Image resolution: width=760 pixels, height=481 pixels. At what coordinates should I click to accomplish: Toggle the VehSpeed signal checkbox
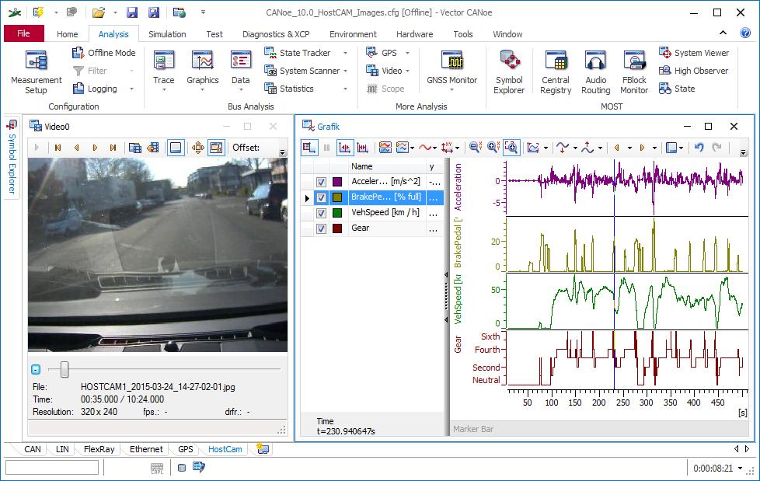321,213
